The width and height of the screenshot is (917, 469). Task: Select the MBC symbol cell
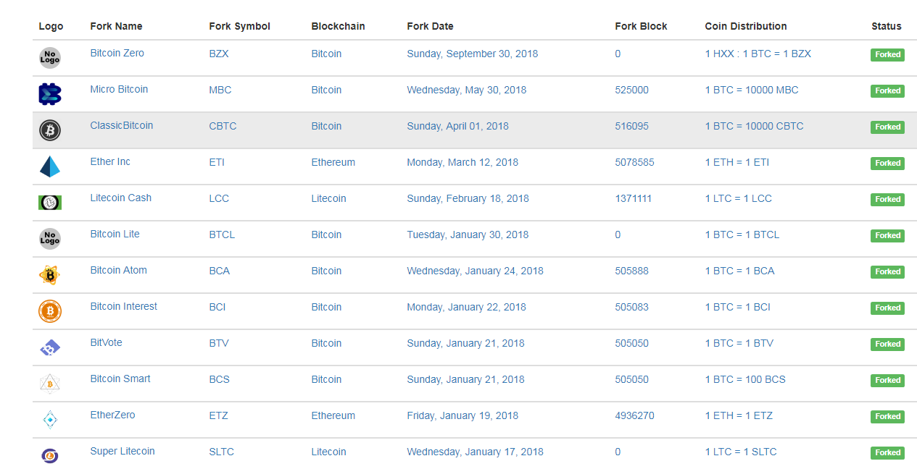(x=220, y=90)
